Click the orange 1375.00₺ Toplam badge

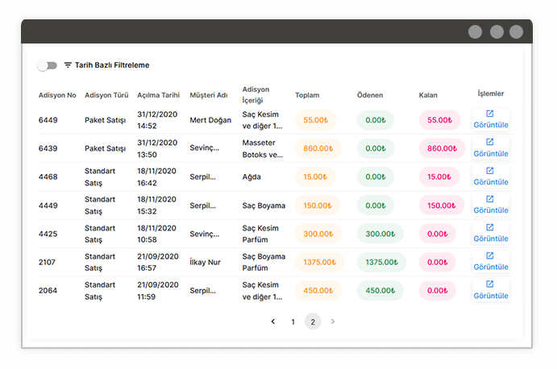[319, 263]
